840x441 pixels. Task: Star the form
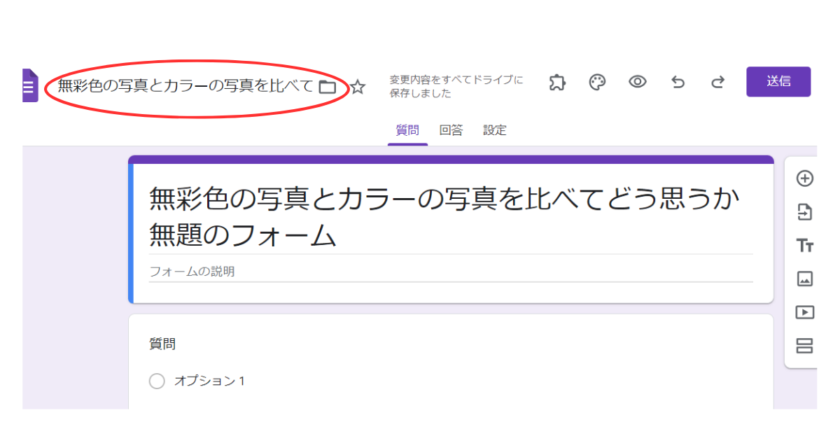(x=358, y=87)
